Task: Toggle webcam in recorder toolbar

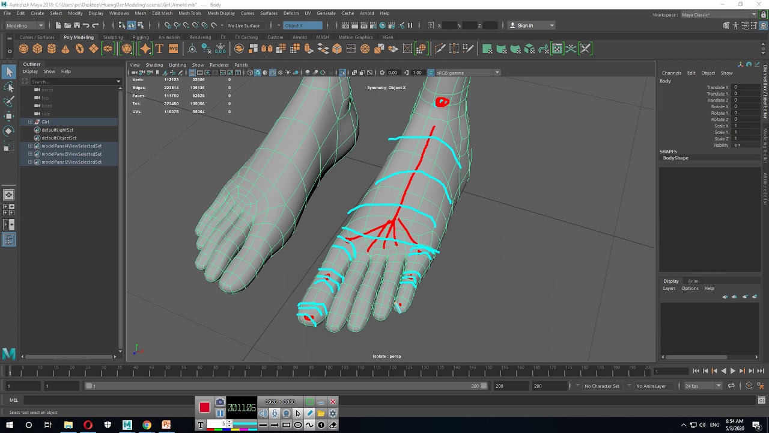Action: point(287,413)
